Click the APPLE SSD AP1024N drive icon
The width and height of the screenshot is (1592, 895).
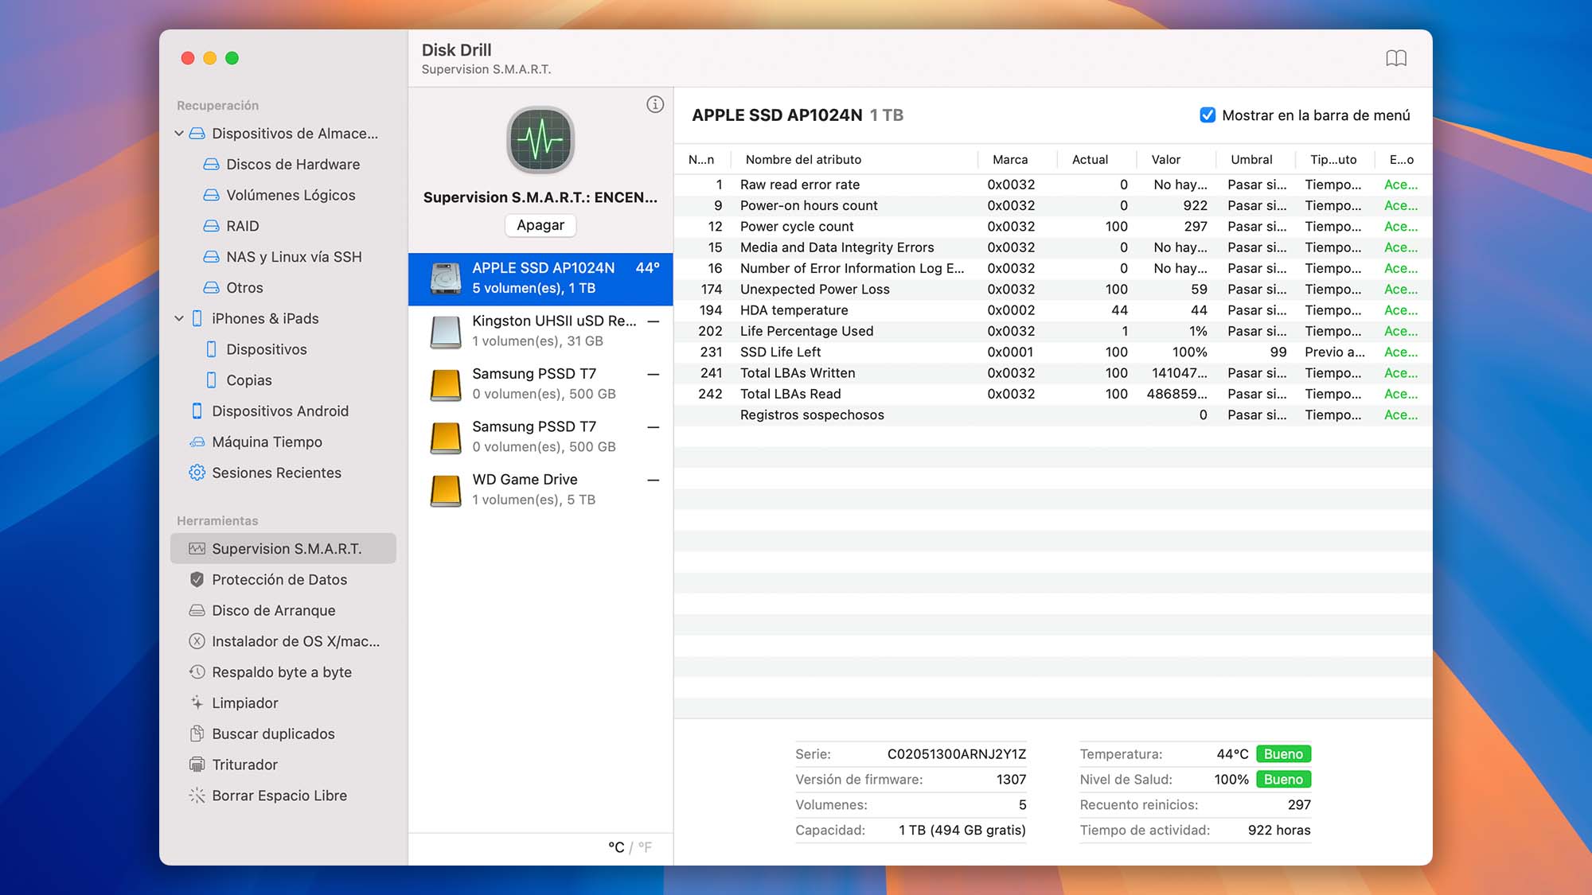click(x=446, y=278)
